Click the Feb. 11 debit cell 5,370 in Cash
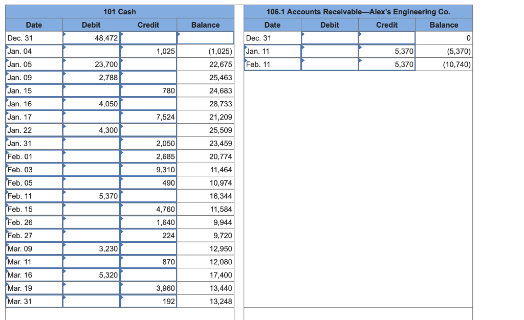The image size is (524, 320). 91,196
